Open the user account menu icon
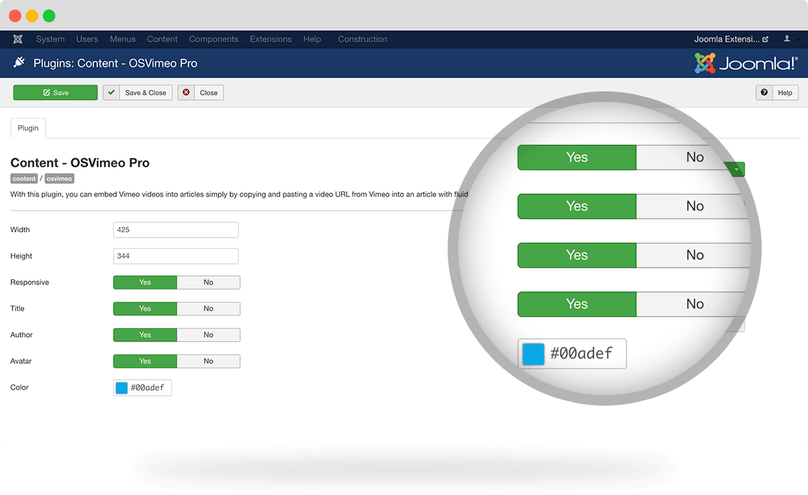This screenshot has width=808, height=495. 788,39
